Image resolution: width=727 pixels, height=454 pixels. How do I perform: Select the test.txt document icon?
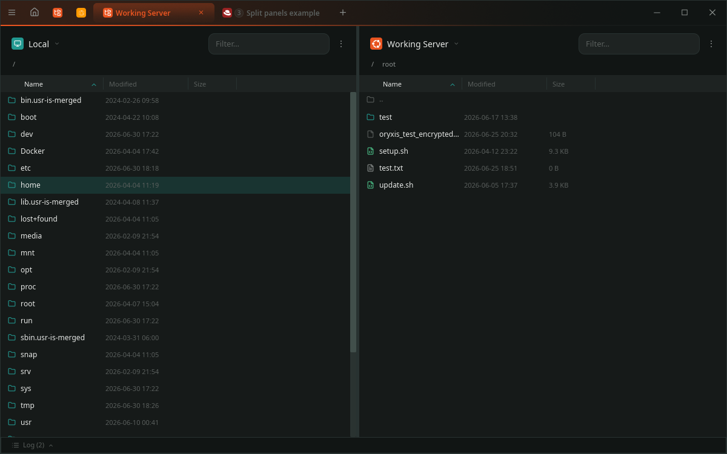pyautogui.click(x=371, y=168)
